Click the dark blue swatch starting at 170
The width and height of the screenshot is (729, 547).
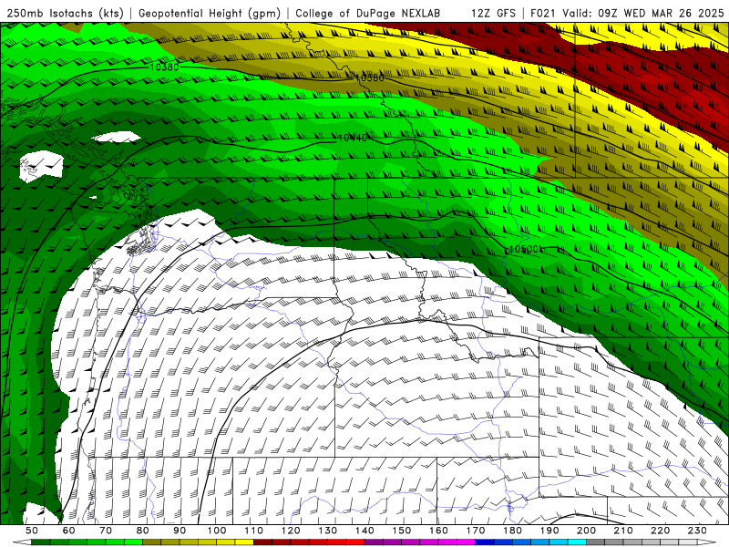tap(485, 542)
